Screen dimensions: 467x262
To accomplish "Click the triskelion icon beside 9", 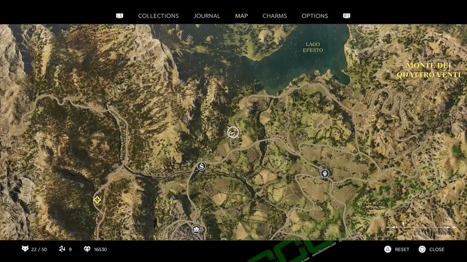I will pyautogui.click(x=62, y=249).
